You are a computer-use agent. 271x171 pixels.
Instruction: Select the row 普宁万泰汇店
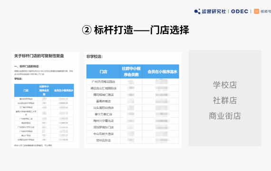coord(133,114)
